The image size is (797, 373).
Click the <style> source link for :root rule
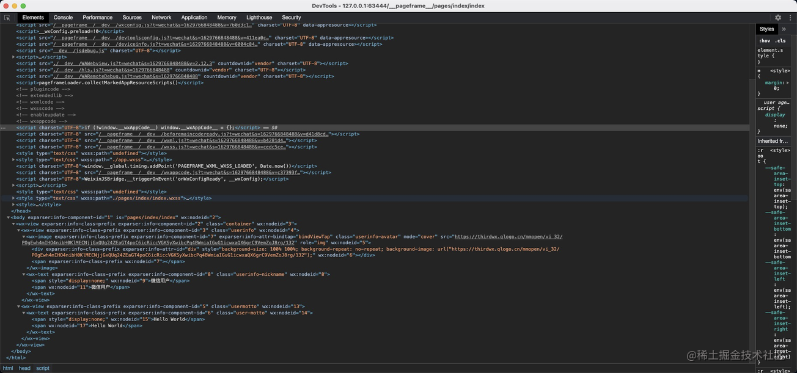click(x=780, y=150)
